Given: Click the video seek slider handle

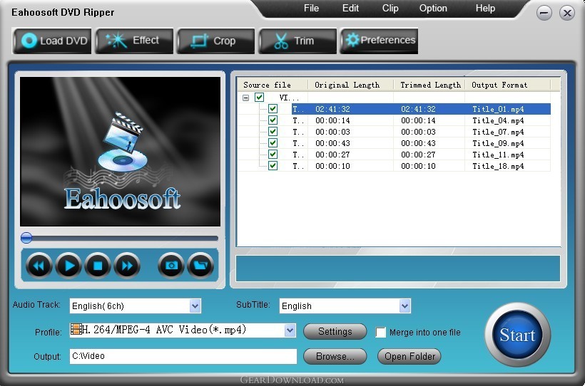Looking at the screenshot, I should [26, 238].
